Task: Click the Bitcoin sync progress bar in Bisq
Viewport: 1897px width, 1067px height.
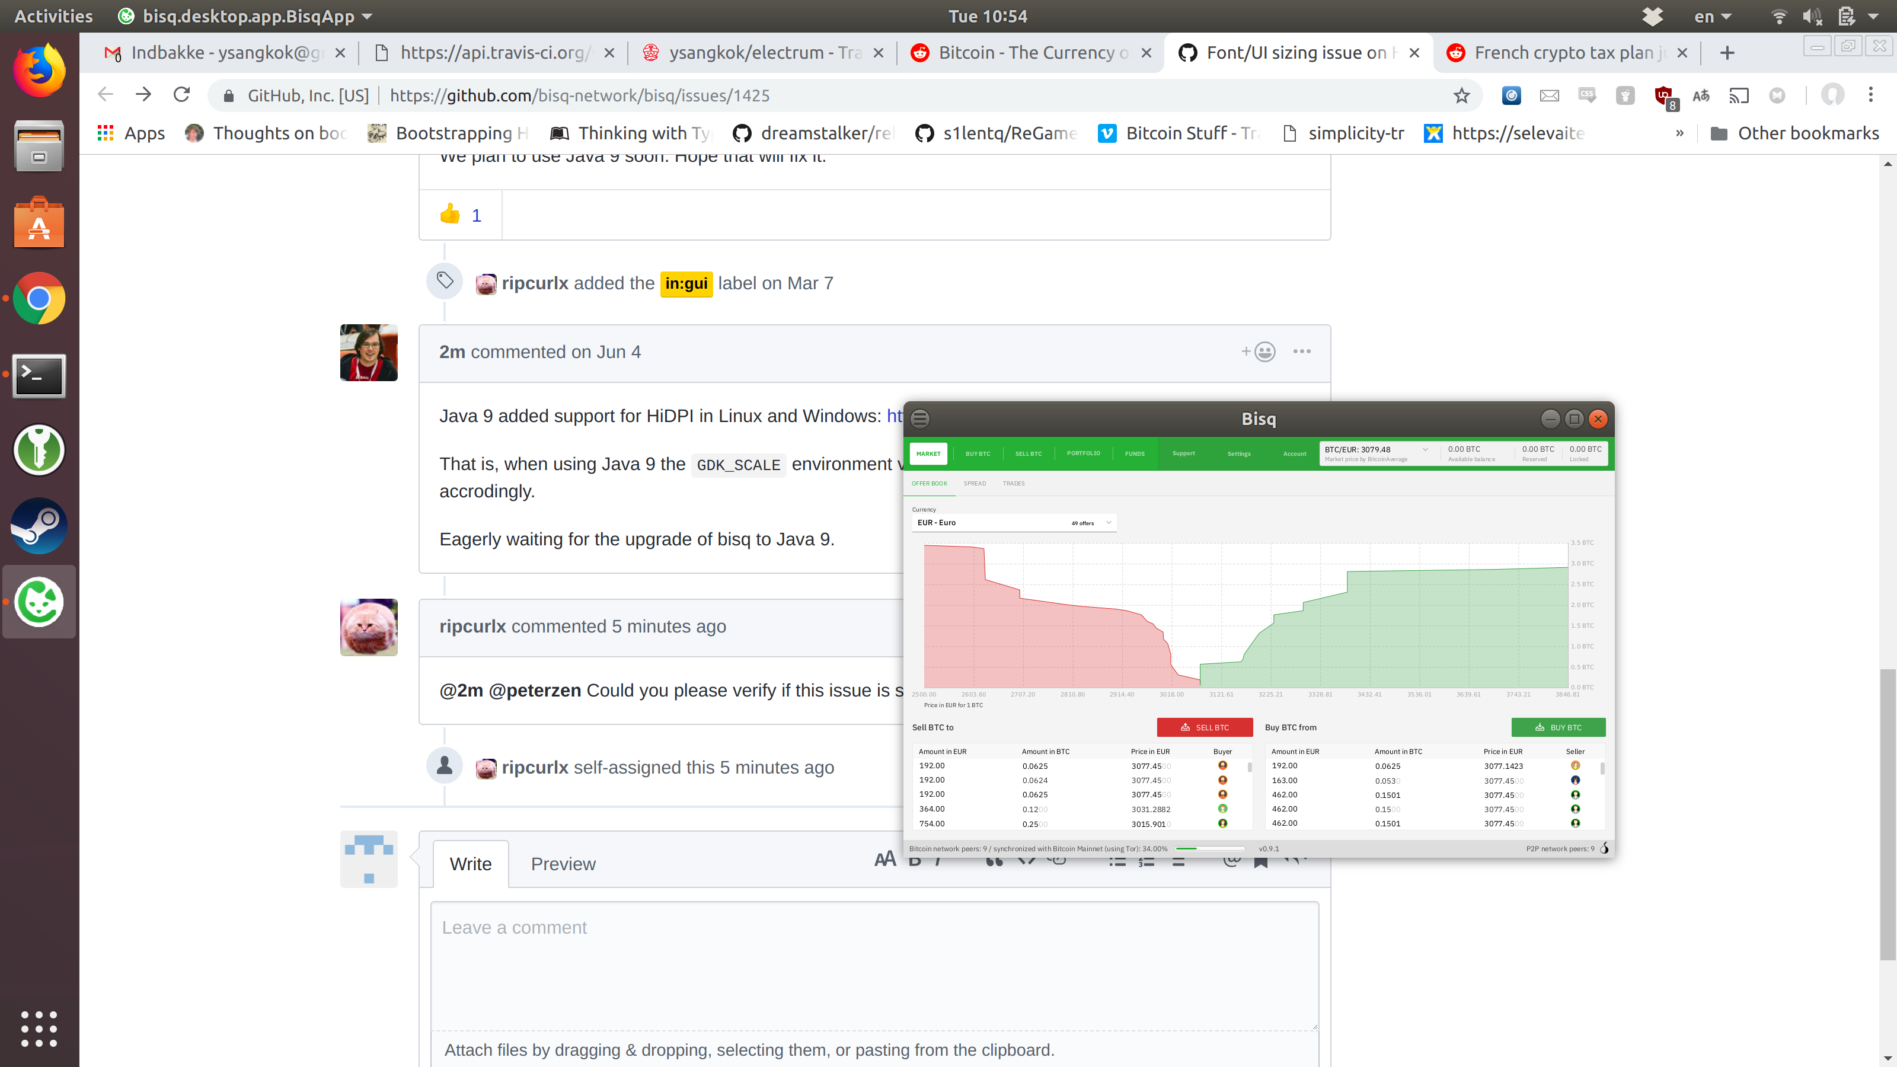Action: point(1209,849)
